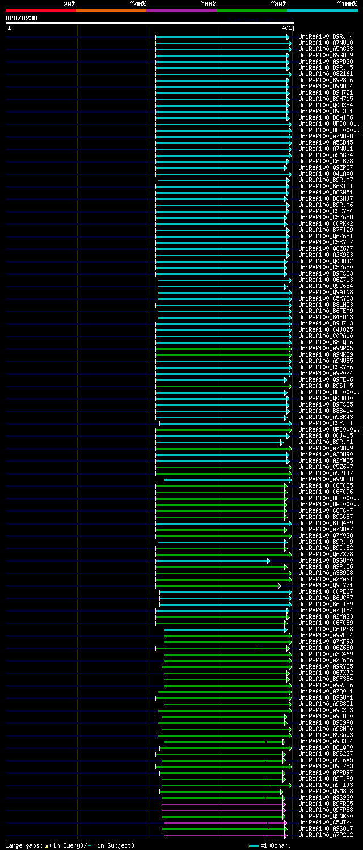Select label UniRef100_Q6Z680
The height and width of the screenshot is (850, 363).
pyautogui.click(x=326, y=648)
